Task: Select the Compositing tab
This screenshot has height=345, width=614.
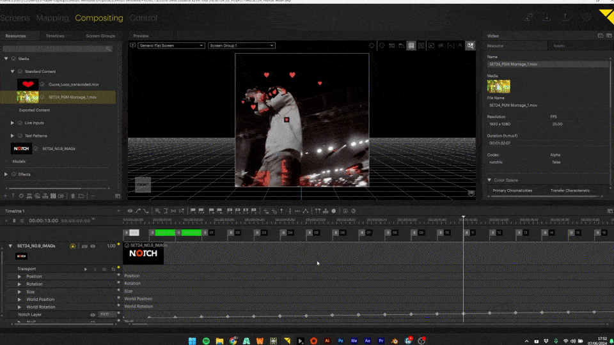Action: click(x=98, y=18)
